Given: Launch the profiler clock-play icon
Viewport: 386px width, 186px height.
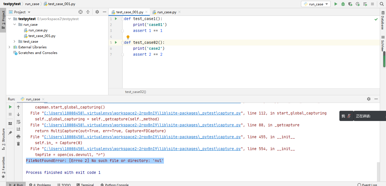Looking at the screenshot, I should click(x=358, y=4).
